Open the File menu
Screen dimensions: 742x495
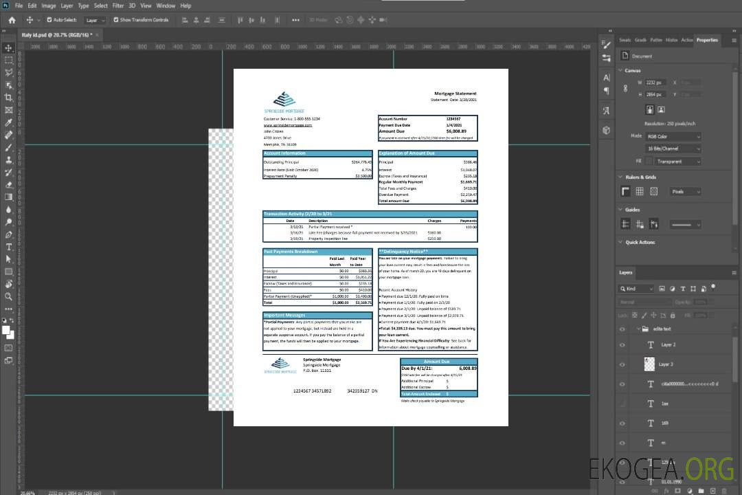pyautogui.click(x=19, y=5)
